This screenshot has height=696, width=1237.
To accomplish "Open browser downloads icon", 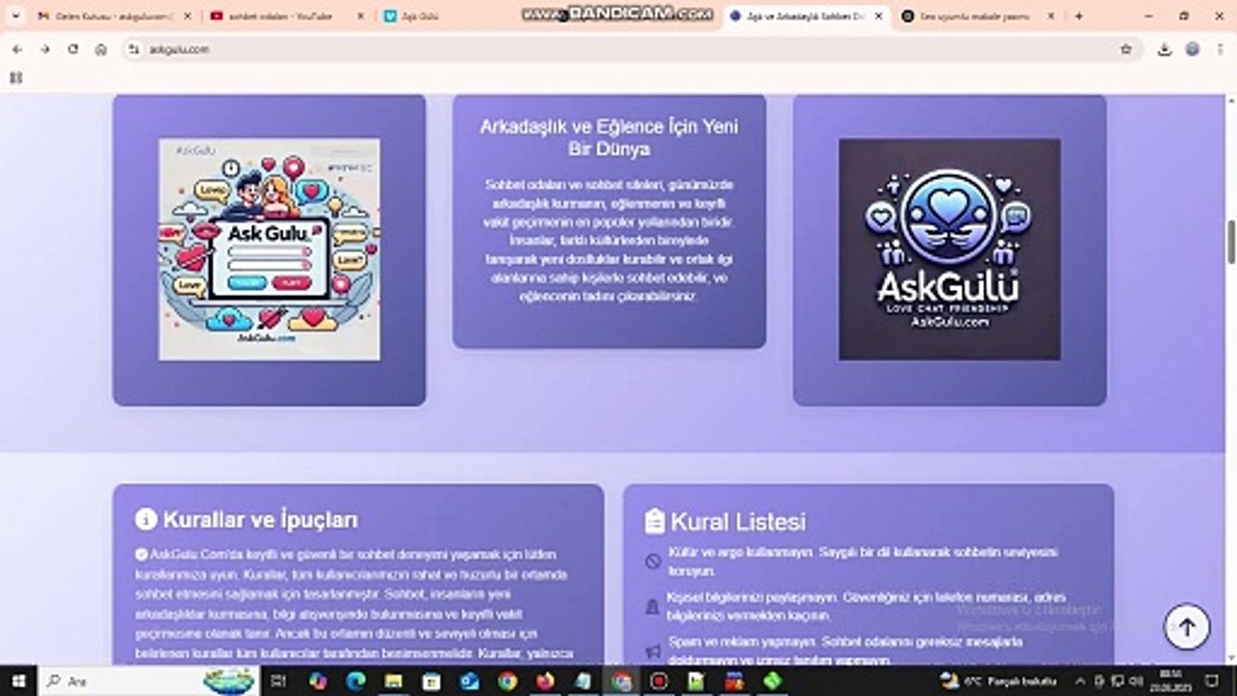I will coord(1165,49).
